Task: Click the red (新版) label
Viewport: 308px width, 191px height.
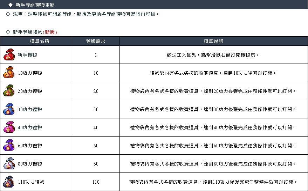Action: [x=50, y=32]
